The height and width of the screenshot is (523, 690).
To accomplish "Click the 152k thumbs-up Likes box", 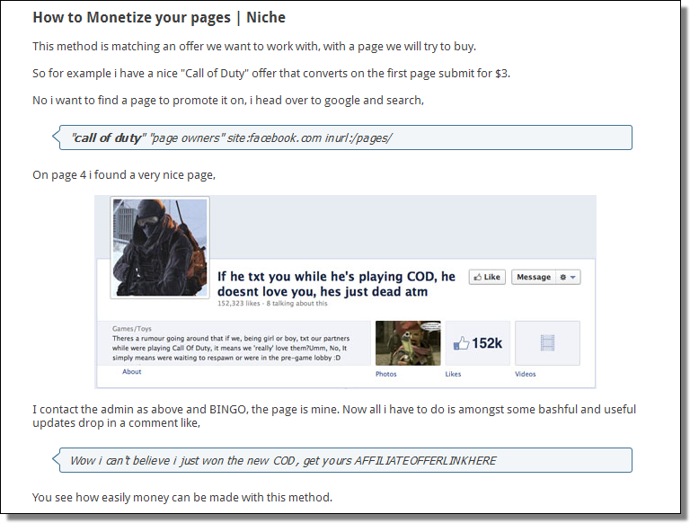I will [x=477, y=343].
